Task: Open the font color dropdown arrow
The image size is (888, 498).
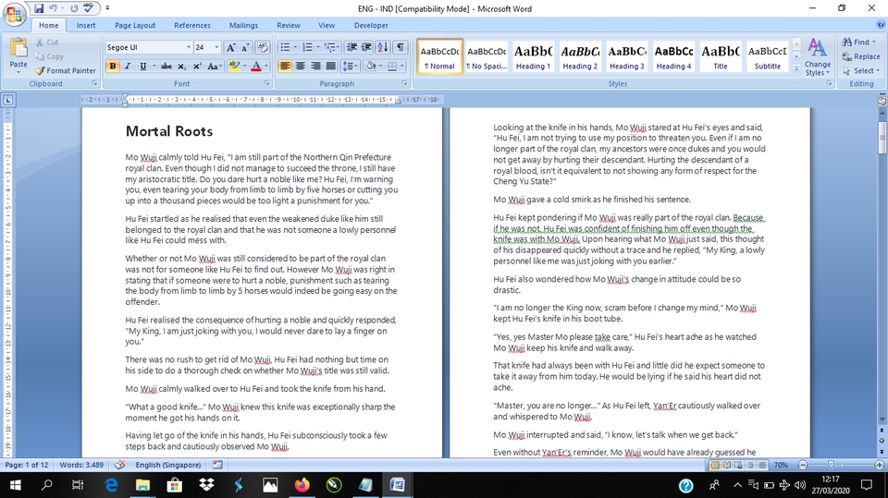Action: pyautogui.click(x=266, y=67)
